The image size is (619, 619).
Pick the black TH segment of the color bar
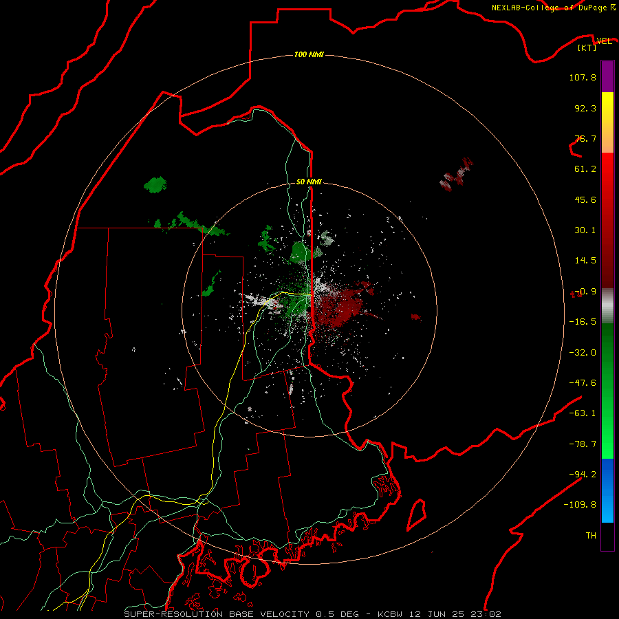click(607, 536)
